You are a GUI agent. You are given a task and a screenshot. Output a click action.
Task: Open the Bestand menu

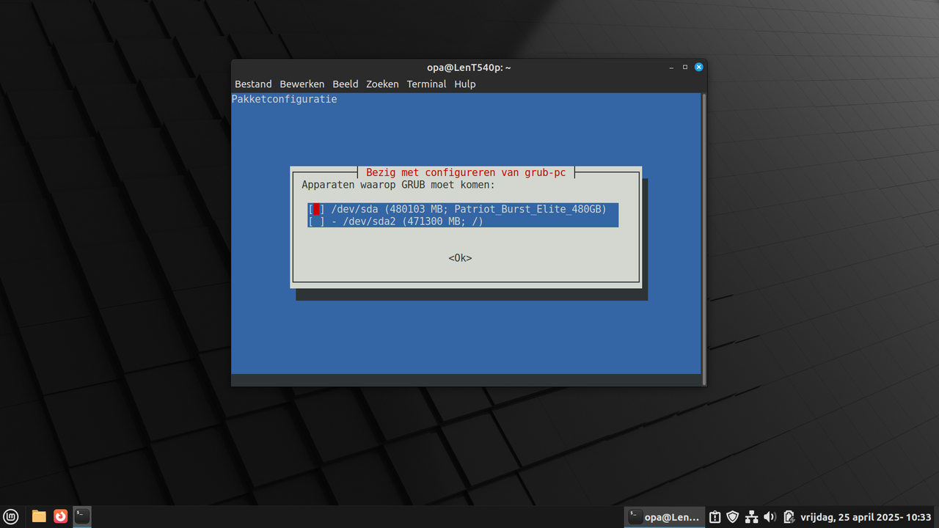tap(253, 84)
